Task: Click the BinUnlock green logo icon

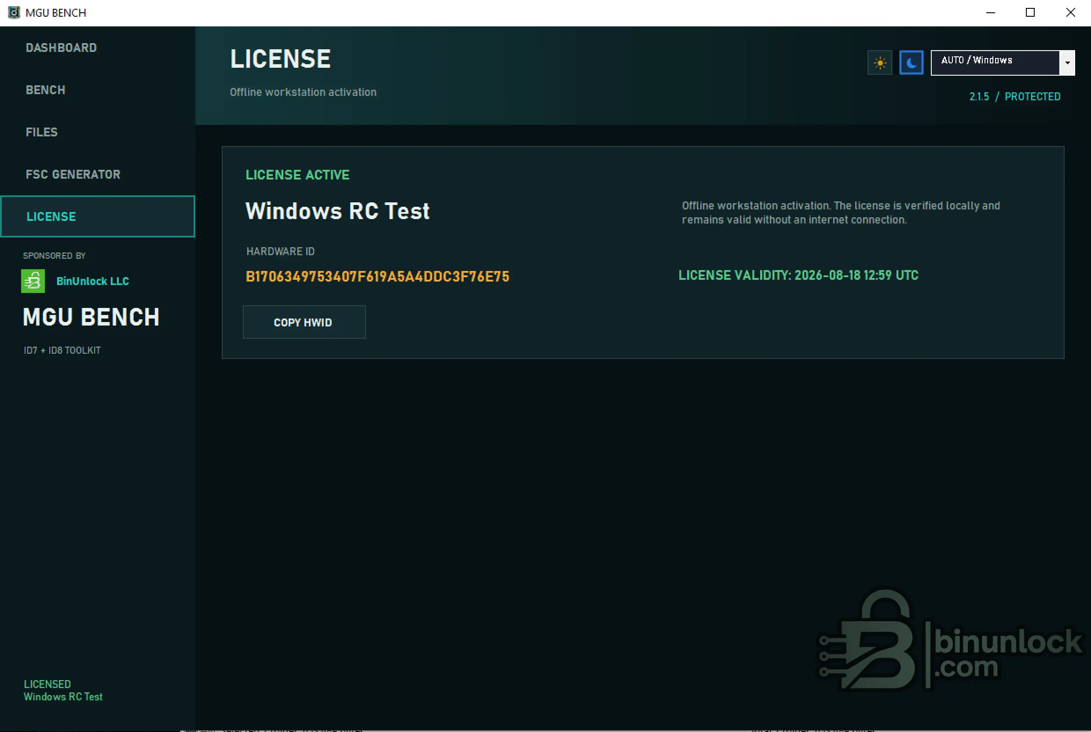Action: click(x=33, y=281)
